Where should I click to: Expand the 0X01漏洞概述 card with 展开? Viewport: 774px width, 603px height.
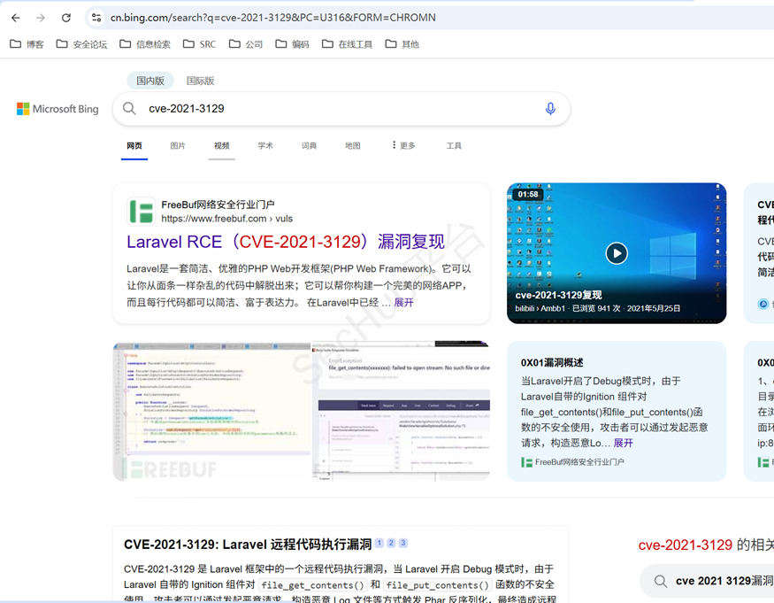click(x=623, y=443)
